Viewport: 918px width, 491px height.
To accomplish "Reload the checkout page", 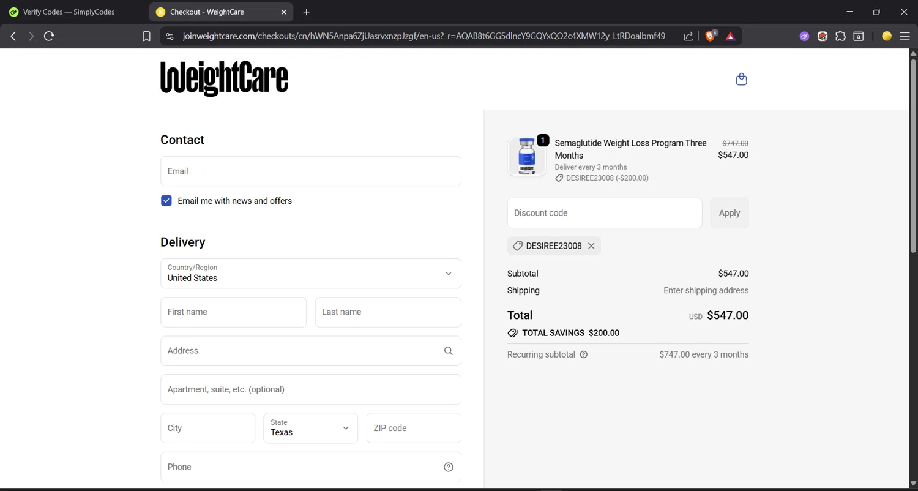I will (49, 36).
